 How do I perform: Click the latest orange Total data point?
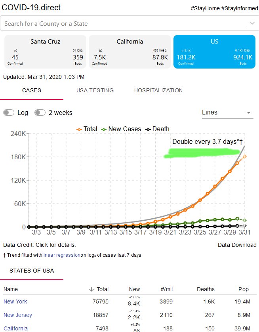click(x=245, y=156)
